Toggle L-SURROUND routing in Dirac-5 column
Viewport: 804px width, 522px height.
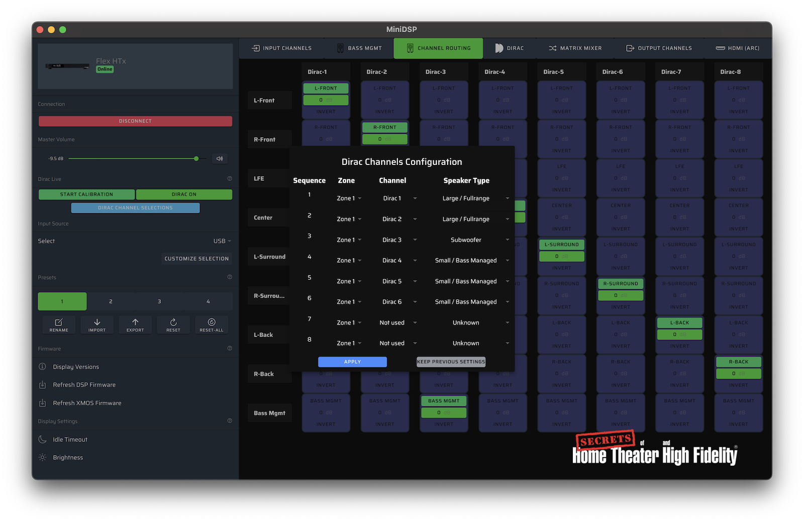561,244
